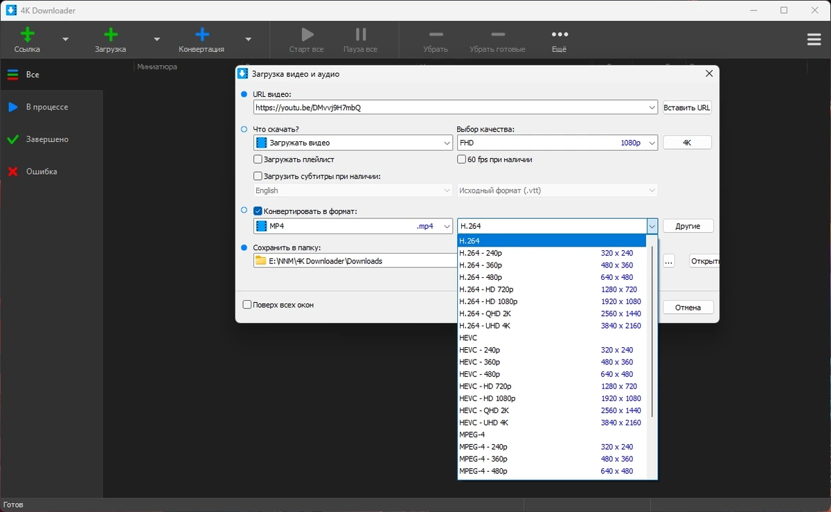The width and height of the screenshot is (831, 512).
Task: Click the Отмена button
Action: (x=688, y=307)
